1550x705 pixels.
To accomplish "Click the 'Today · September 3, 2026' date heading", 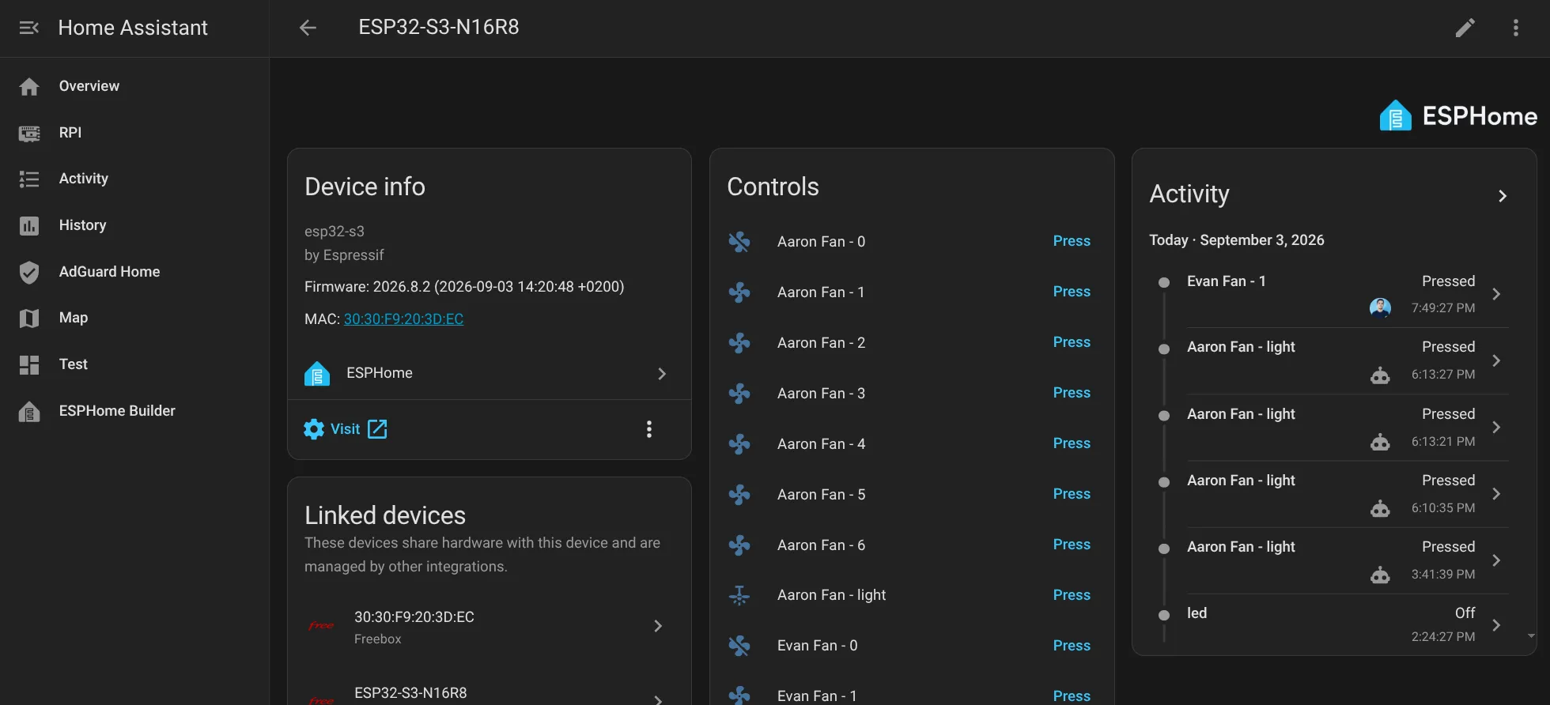I will (1236, 240).
